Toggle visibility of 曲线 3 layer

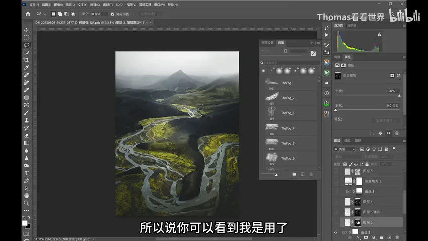pyautogui.click(x=336, y=192)
